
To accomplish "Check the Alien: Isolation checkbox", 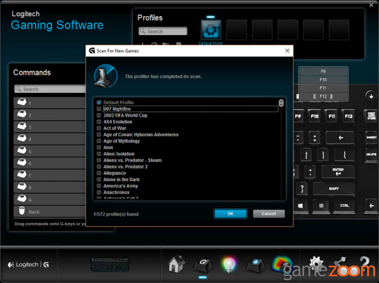I will coord(99,154).
